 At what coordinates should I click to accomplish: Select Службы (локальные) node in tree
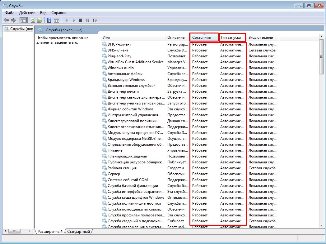click(18, 29)
